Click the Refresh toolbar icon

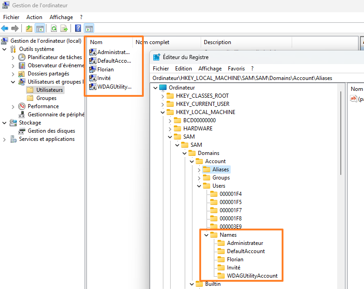[54, 28]
